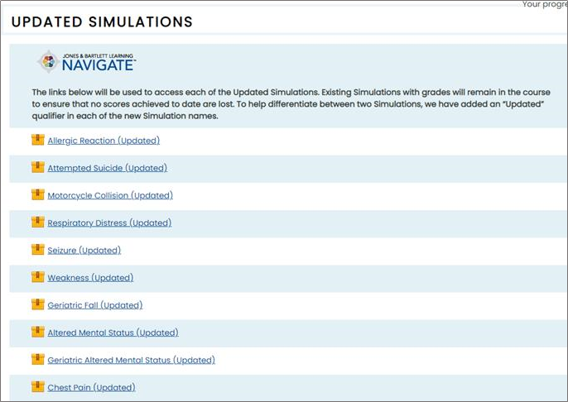Select the Seizure (Updated) simulation link
This screenshot has height=402, width=568.
[x=84, y=251]
